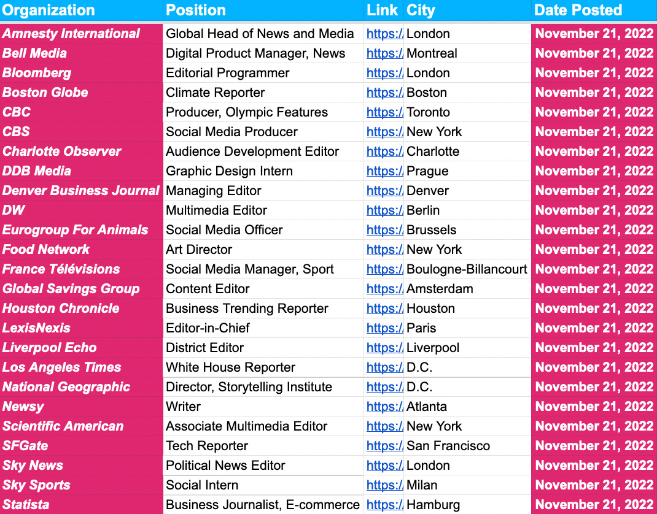Open the Charlotte Observer job link
The height and width of the screenshot is (514, 657).
pos(384,151)
